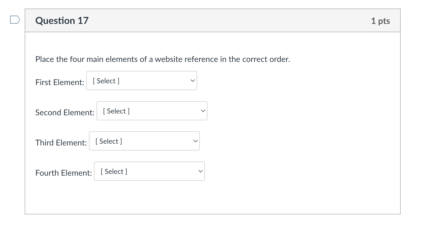Click the Second Element chevron arrow
The width and height of the screenshot is (440, 228).
[203, 111]
